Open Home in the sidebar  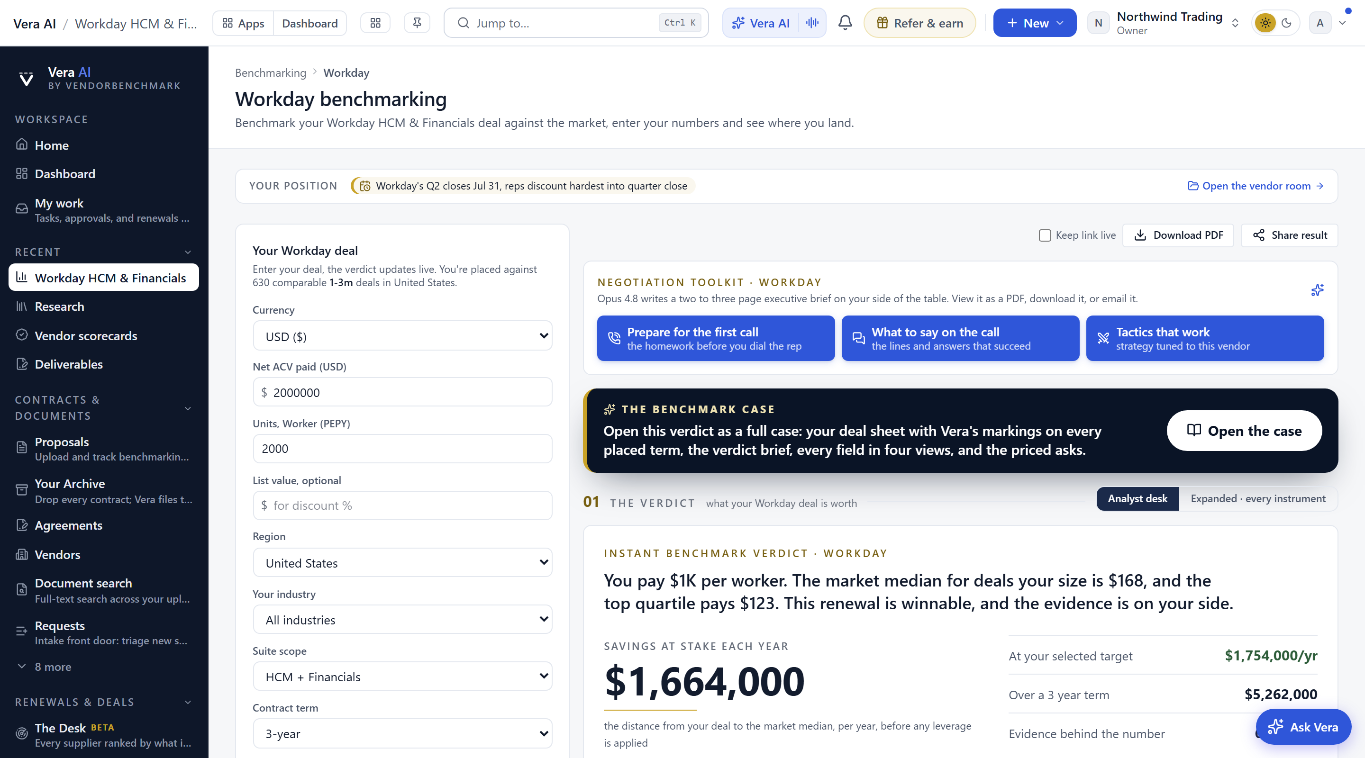click(104, 145)
